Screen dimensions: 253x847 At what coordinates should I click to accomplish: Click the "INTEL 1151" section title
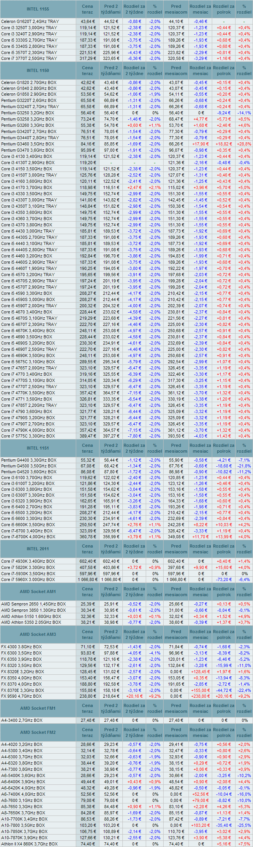tap(38, 448)
